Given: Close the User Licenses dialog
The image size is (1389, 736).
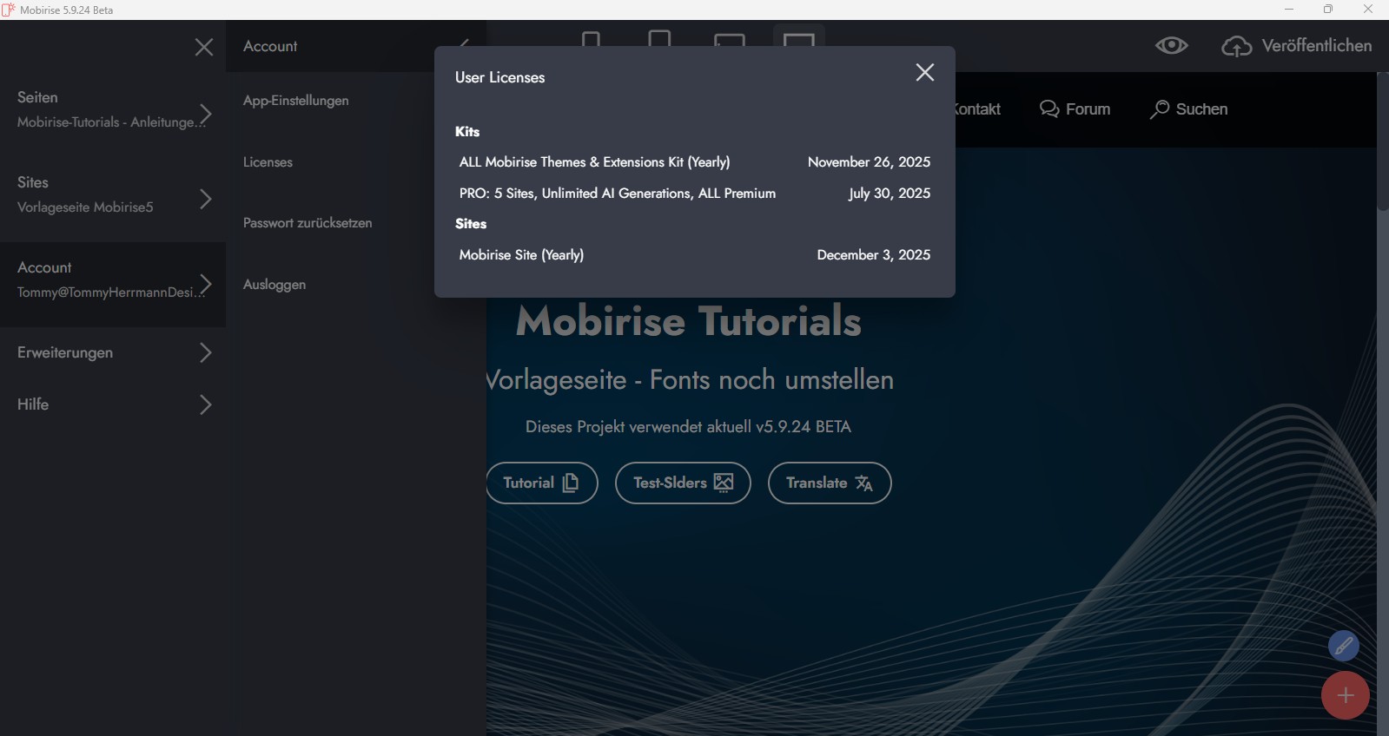Looking at the screenshot, I should coord(924,73).
